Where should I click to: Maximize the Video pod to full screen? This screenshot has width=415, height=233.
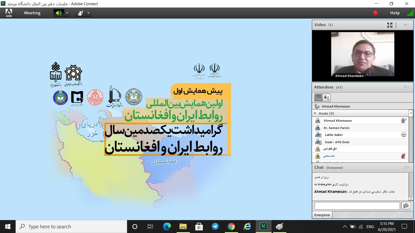pos(390,25)
